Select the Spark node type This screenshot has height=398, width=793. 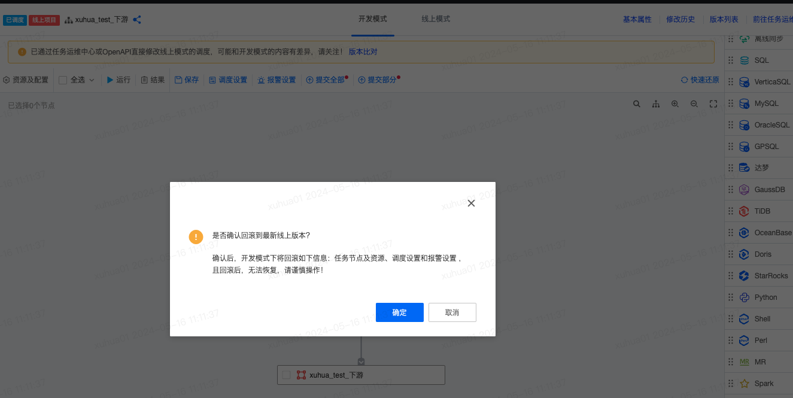click(759, 384)
